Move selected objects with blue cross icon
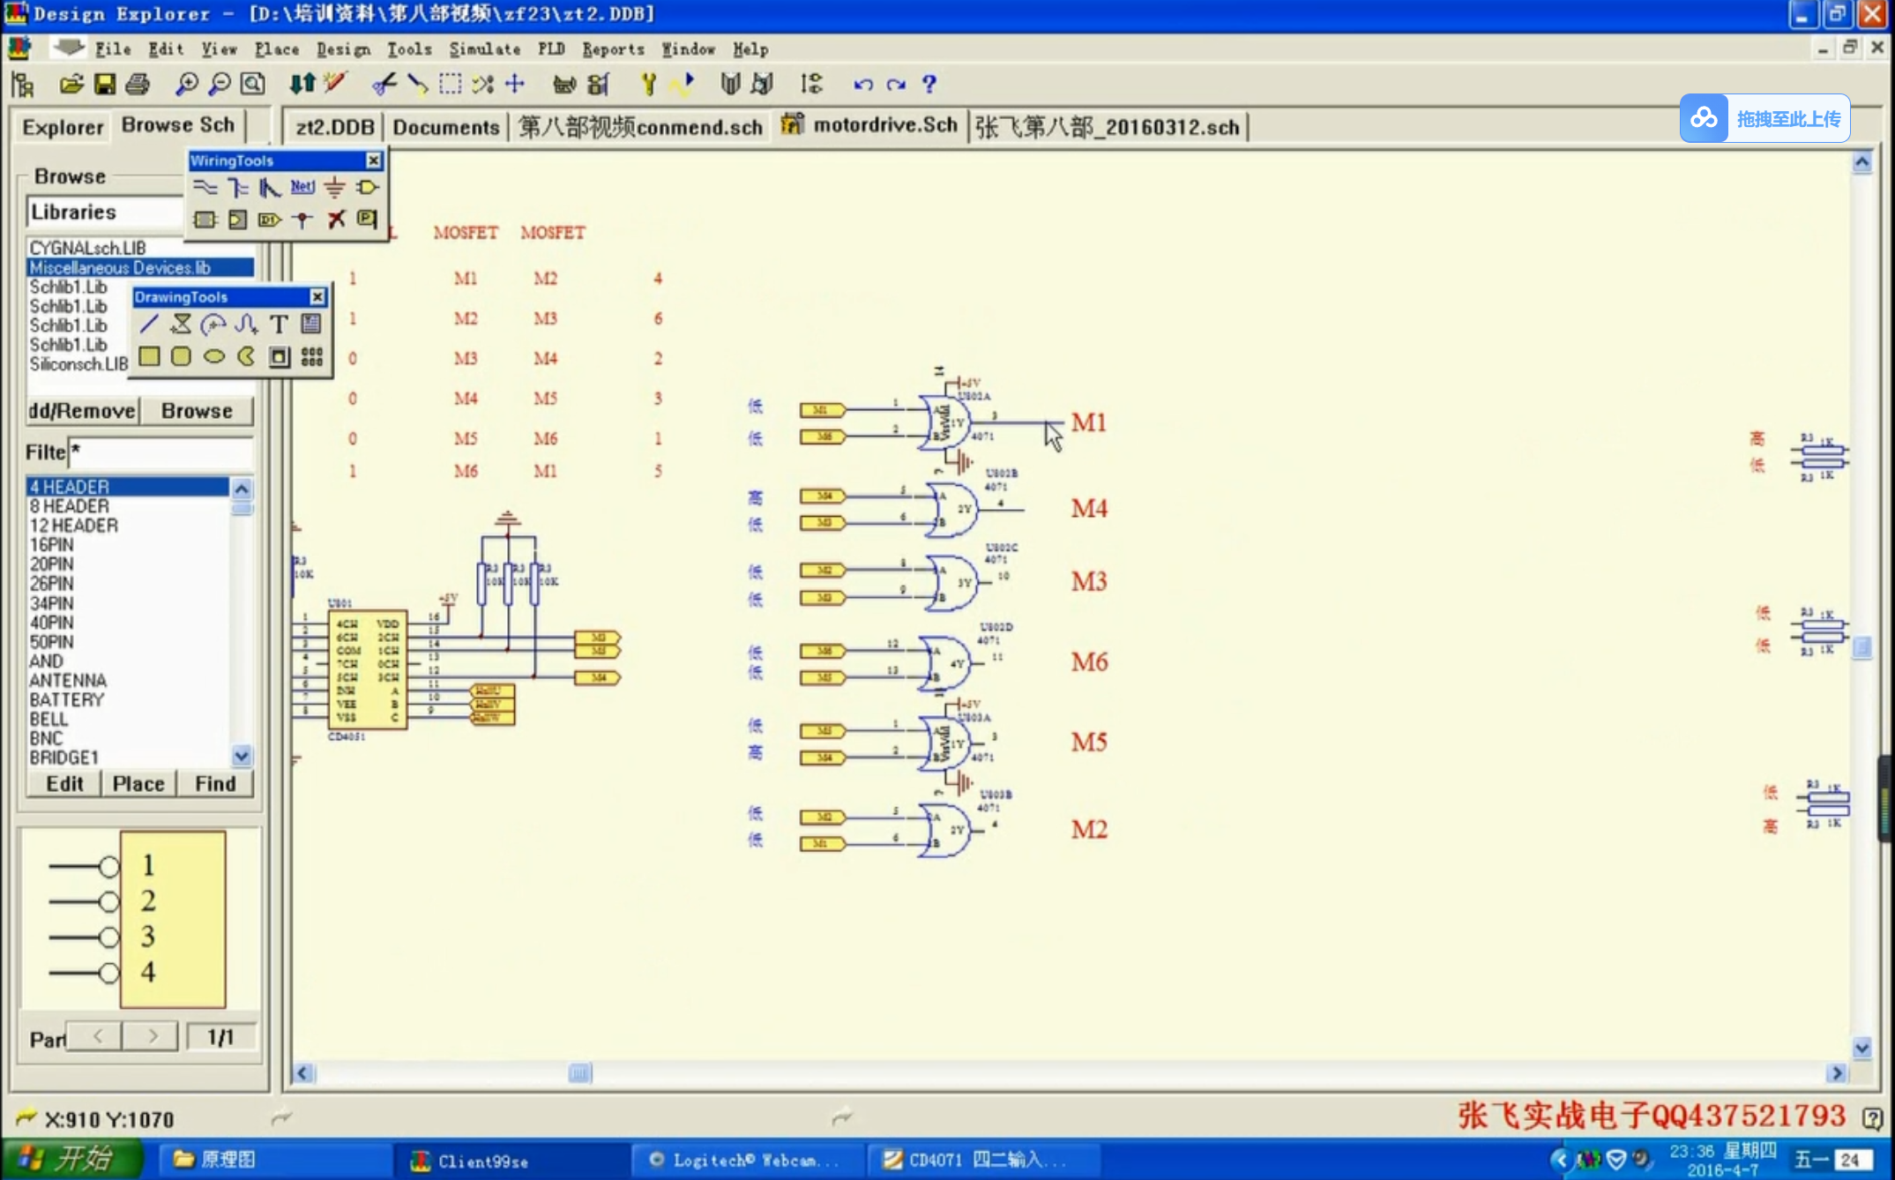Screen dimensions: 1895x1180 (515, 85)
